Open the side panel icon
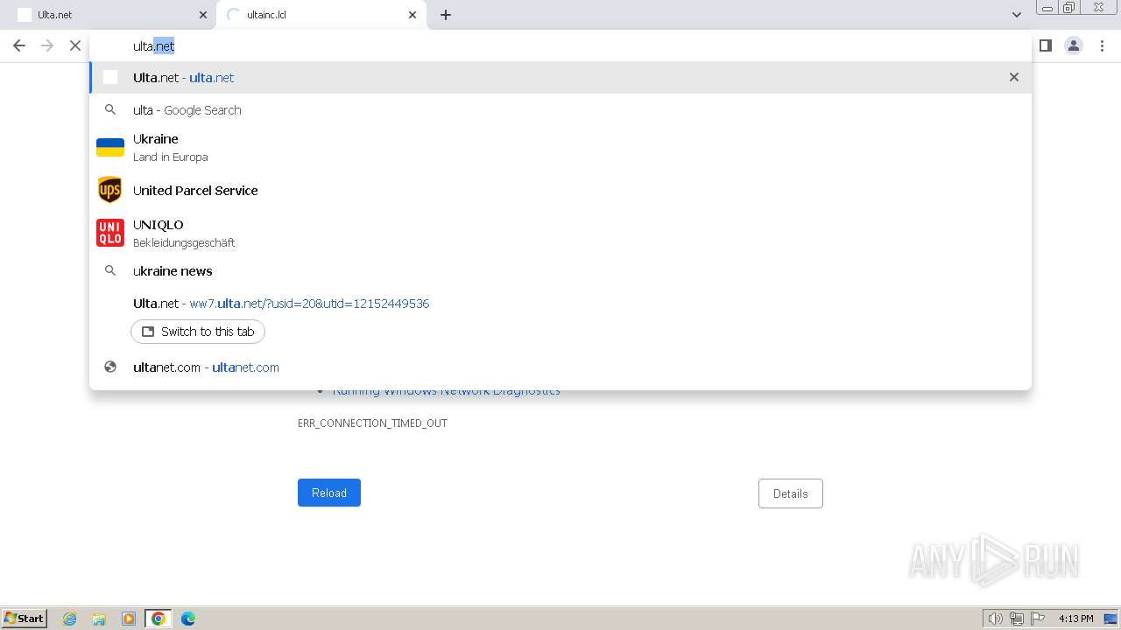 coord(1045,45)
